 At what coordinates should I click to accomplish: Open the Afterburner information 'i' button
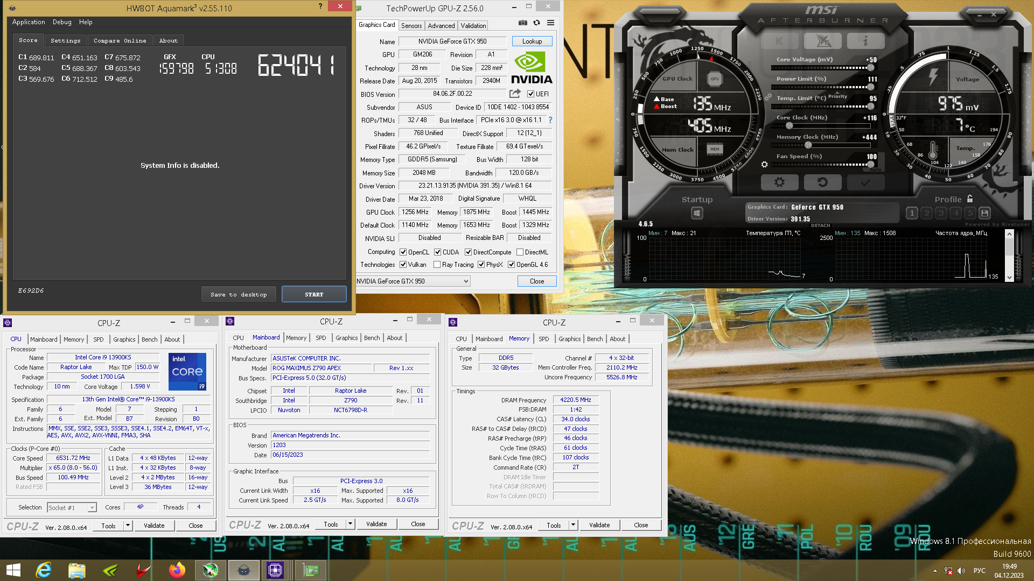(x=865, y=41)
